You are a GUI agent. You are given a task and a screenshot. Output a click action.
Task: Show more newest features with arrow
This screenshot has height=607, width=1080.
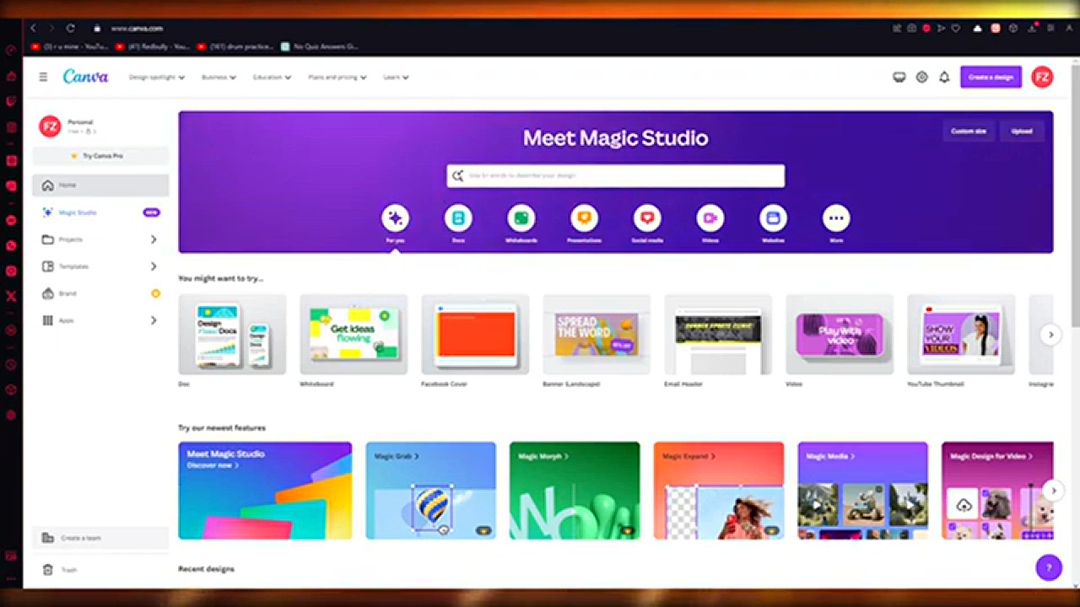[x=1054, y=491]
